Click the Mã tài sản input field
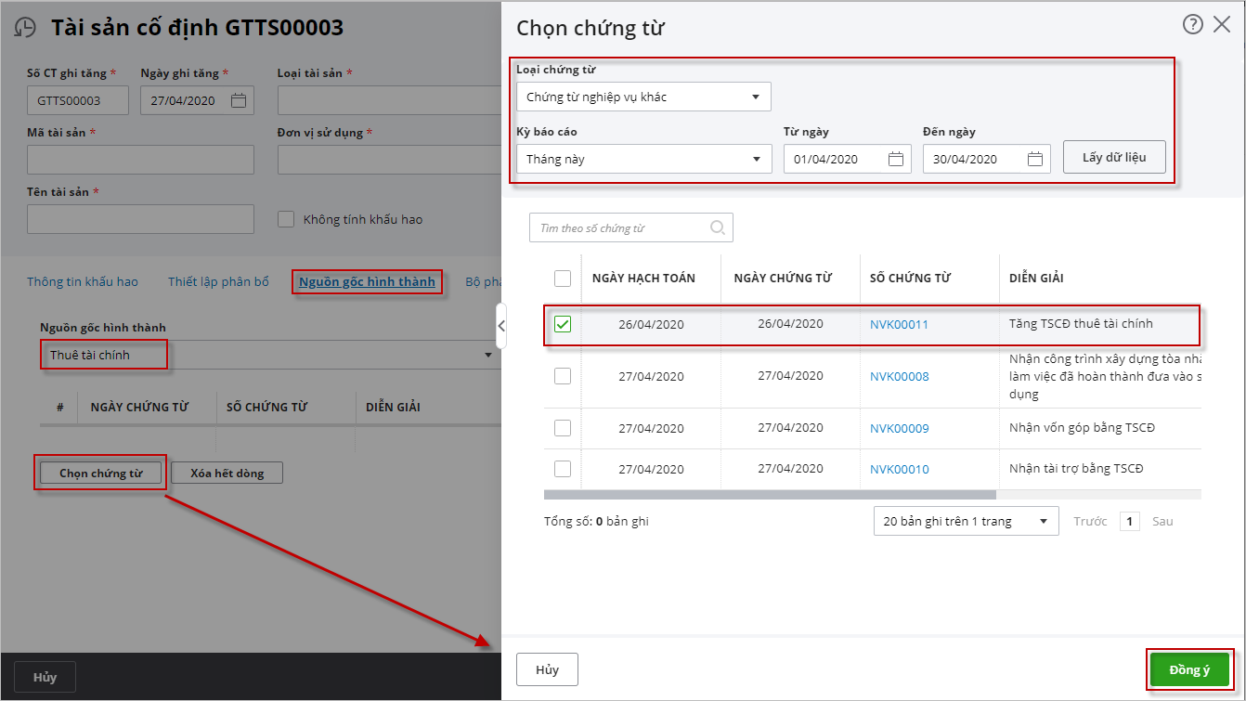The image size is (1246, 701). click(x=140, y=160)
